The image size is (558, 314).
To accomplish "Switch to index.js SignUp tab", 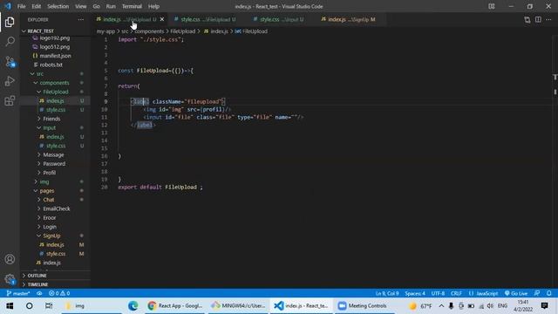I will [x=351, y=19].
